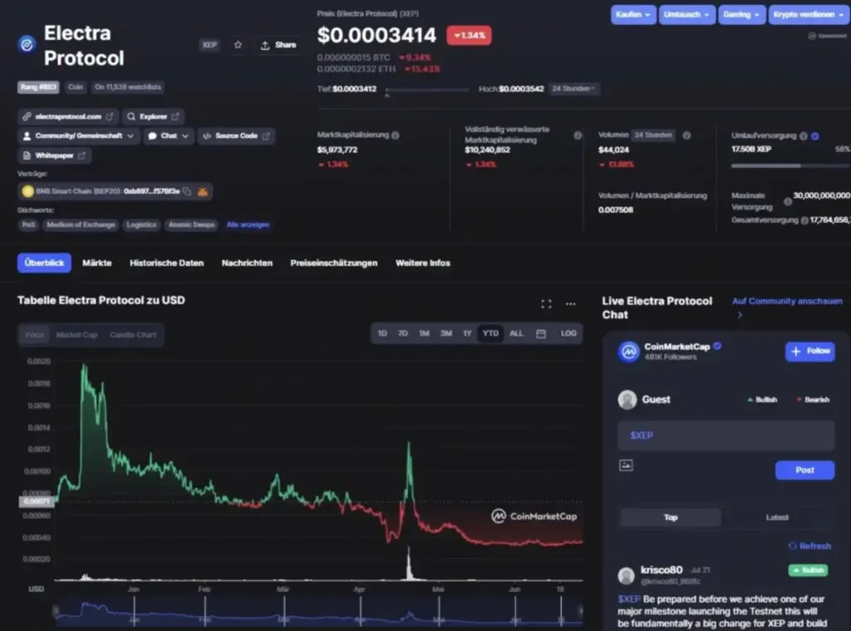Open the chart three-dots options menu
The width and height of the screenshot is (851, 631).
(x=570, y=304)
